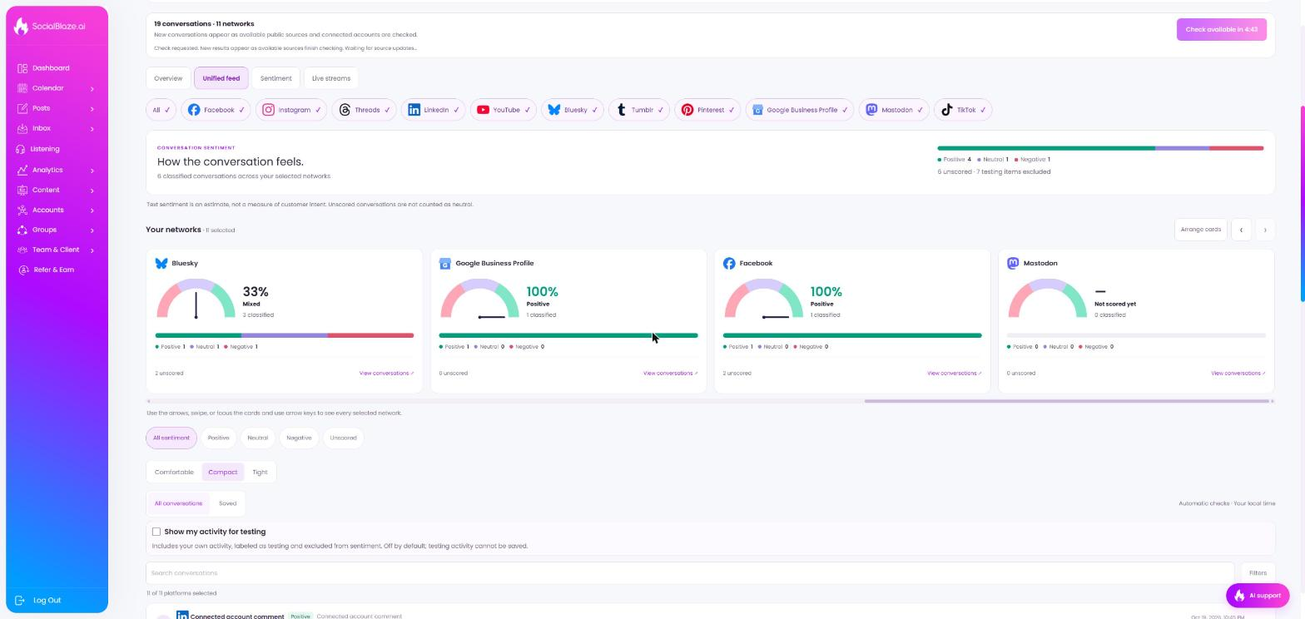The height and width of the screenshot is (619, 1305).
Task: Click the Arrange cards button
Action: point(1200,230)
